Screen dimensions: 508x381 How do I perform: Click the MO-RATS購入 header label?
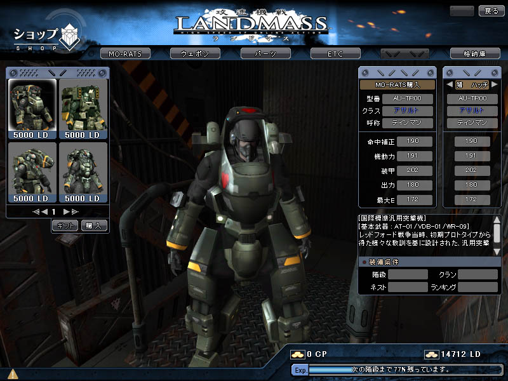pyautogui.click(x=398, y=85)
